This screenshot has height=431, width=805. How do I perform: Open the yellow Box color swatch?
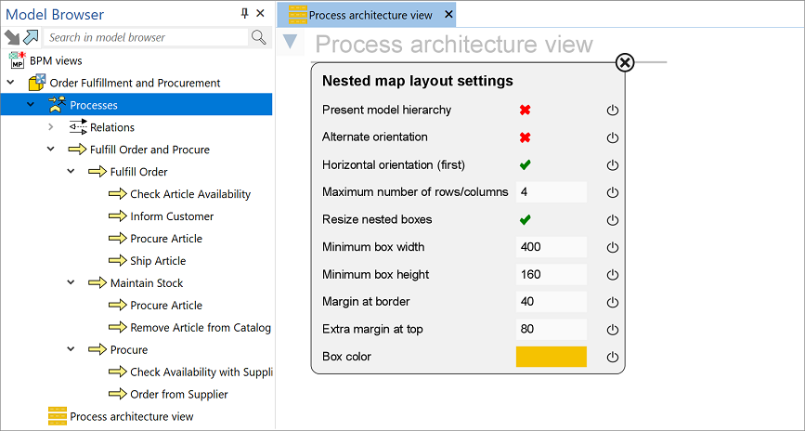coord(551,357)
